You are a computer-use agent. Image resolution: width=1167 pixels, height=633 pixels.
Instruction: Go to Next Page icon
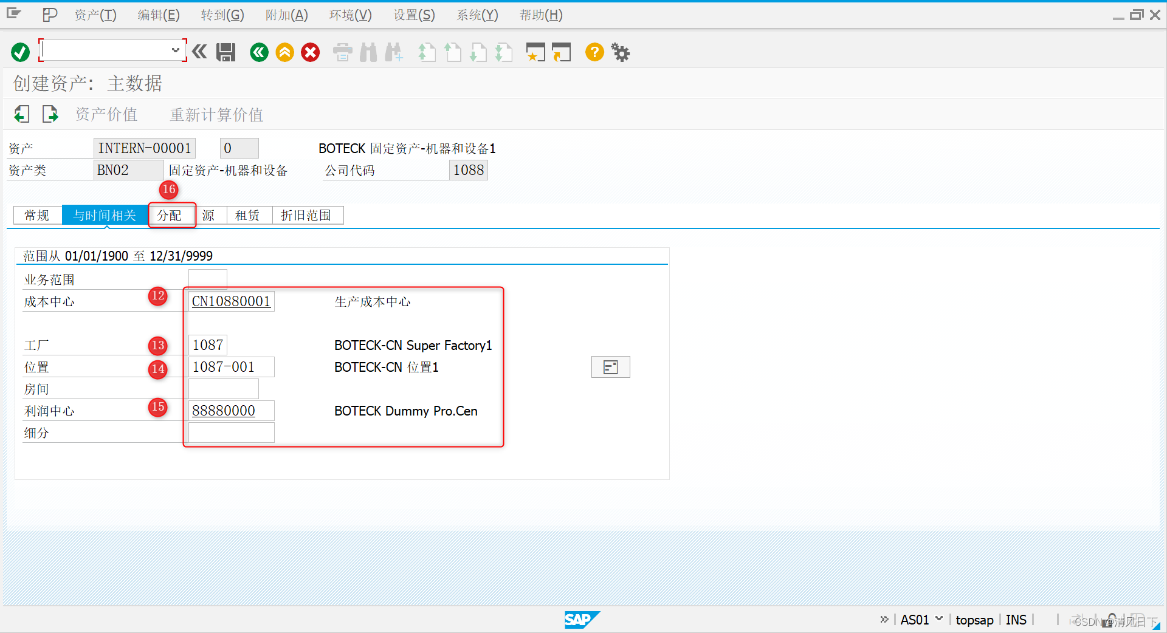478,52
